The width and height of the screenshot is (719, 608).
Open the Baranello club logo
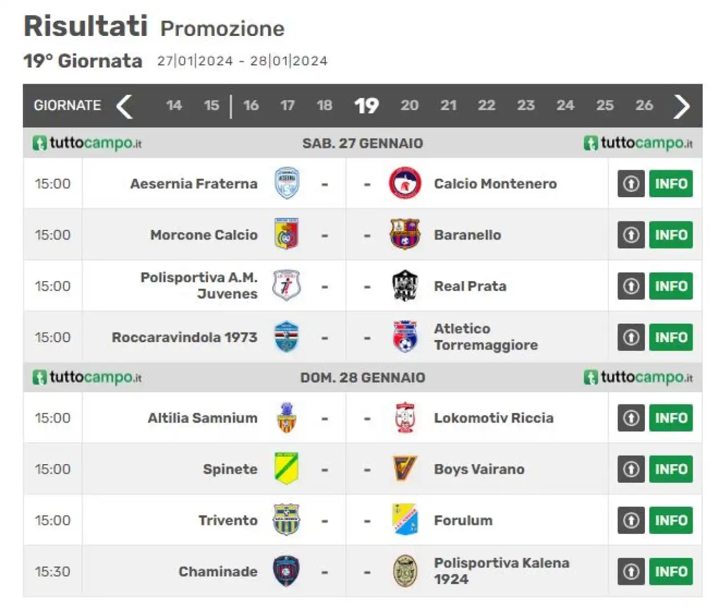coord(405,234)
